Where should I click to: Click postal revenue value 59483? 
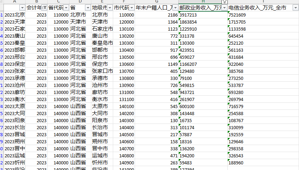click(203, 163)
